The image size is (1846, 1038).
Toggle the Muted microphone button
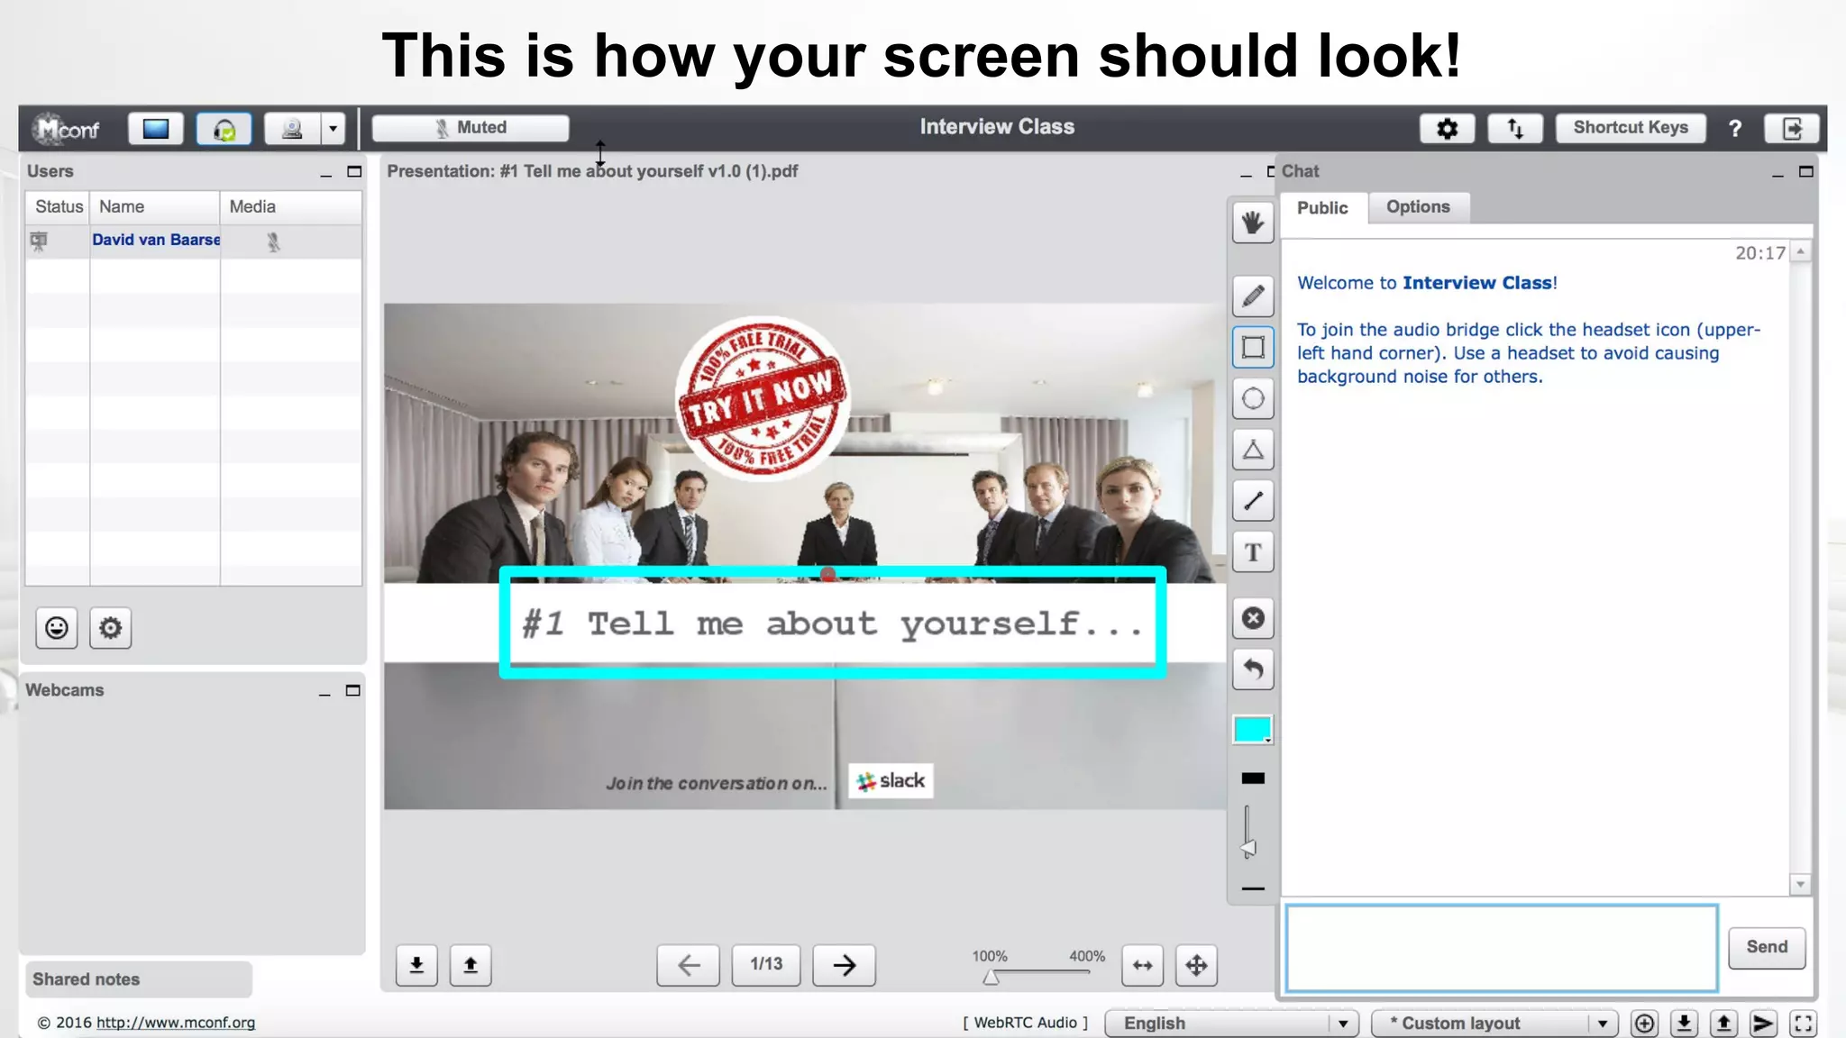[x=471, y=128]
